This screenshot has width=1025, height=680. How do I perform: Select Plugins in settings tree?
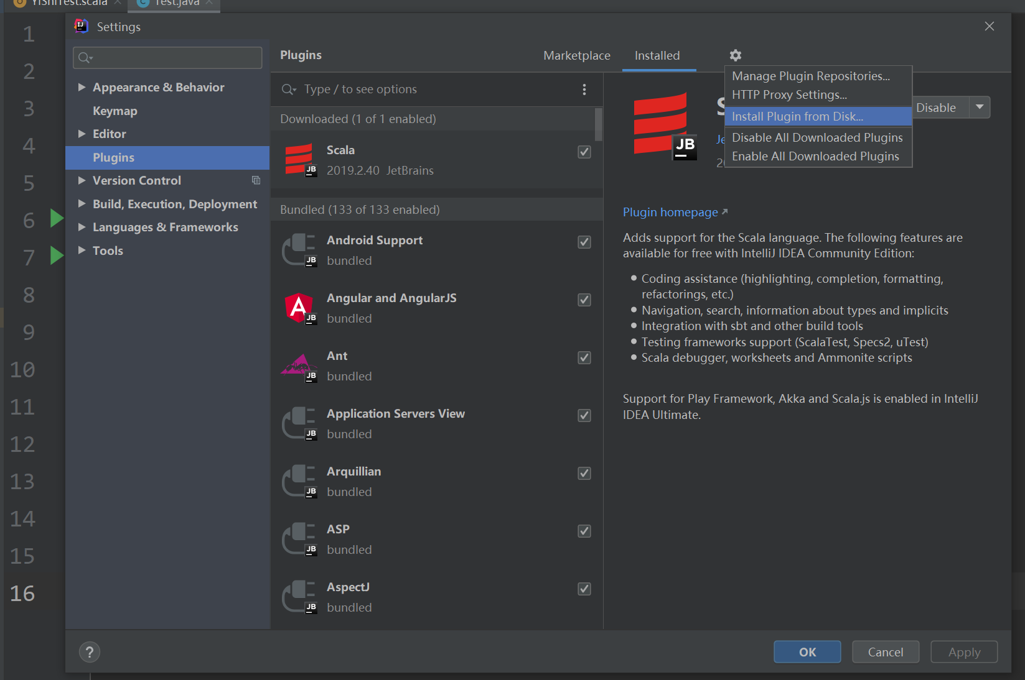pos(167,158)
